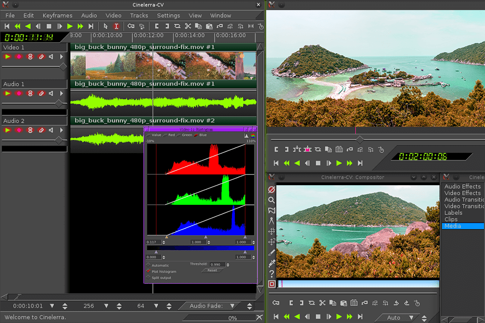Screen dimensions: 485x323
Task: Enable the Automatic histogram option
Action: (149, 265)
